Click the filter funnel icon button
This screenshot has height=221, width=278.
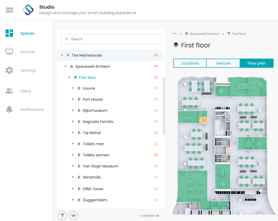62,215
